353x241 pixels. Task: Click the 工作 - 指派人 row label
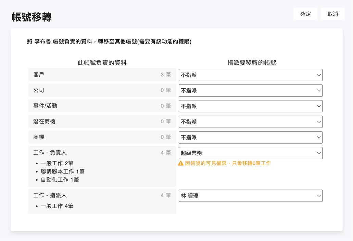point(50,195)
